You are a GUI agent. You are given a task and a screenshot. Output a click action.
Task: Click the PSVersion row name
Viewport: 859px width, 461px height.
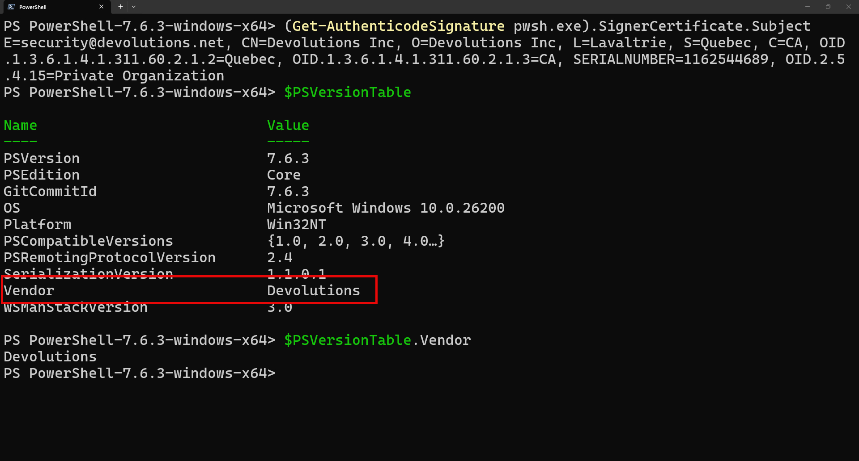[42, 159]
